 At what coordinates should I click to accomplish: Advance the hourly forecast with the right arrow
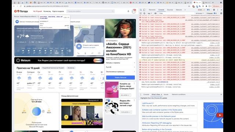tap(70, 51)
